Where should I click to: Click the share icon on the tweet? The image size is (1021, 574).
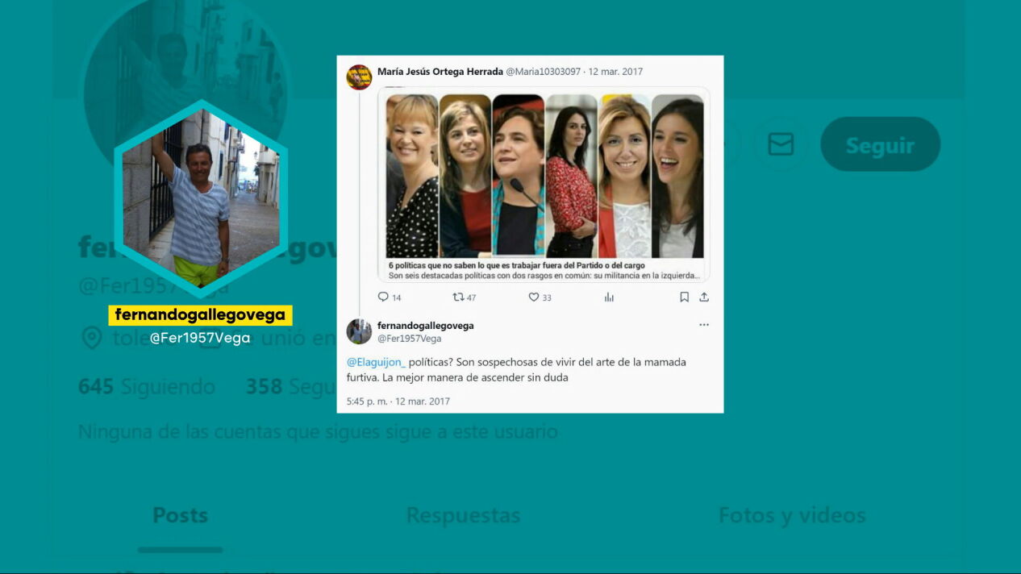tap(704, 297)
